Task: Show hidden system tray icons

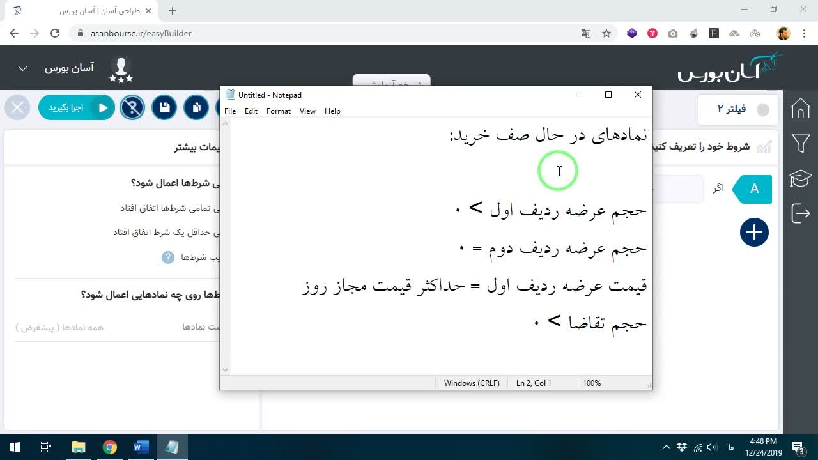Action: tap(667, 447)
